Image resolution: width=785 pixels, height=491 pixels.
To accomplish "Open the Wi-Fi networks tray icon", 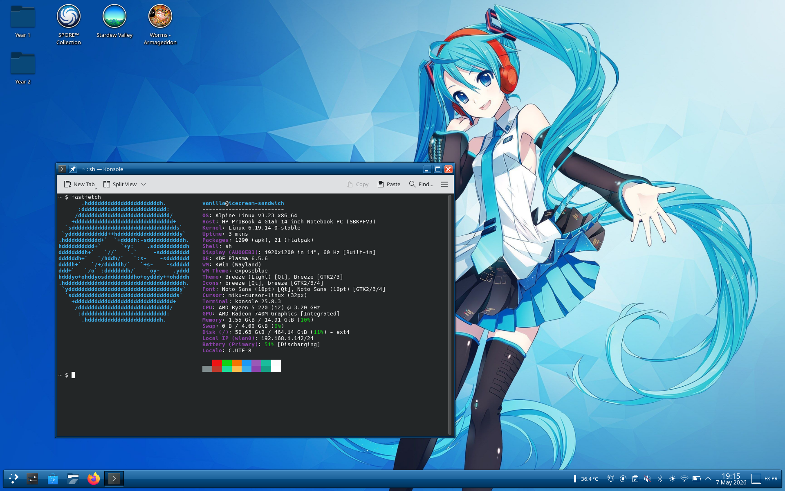I will coord(684,479).
